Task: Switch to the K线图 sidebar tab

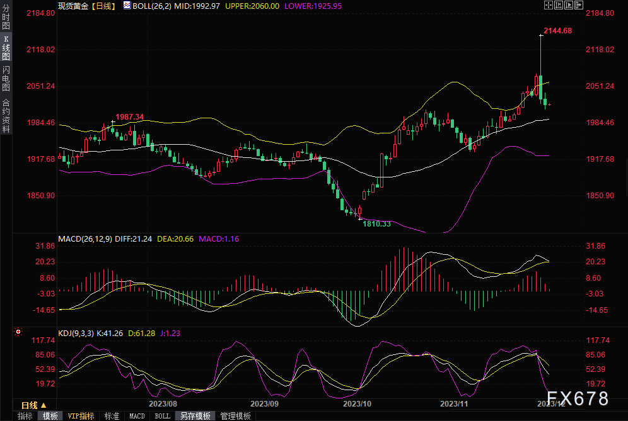Action: tap(6, 48)
